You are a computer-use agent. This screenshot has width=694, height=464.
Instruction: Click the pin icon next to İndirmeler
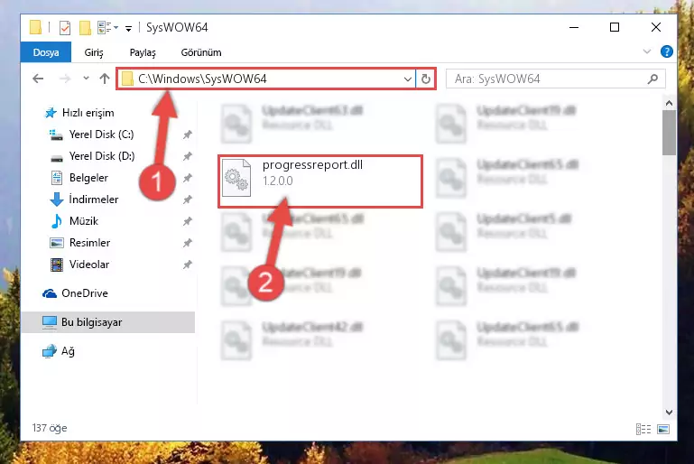coord(188,200)
